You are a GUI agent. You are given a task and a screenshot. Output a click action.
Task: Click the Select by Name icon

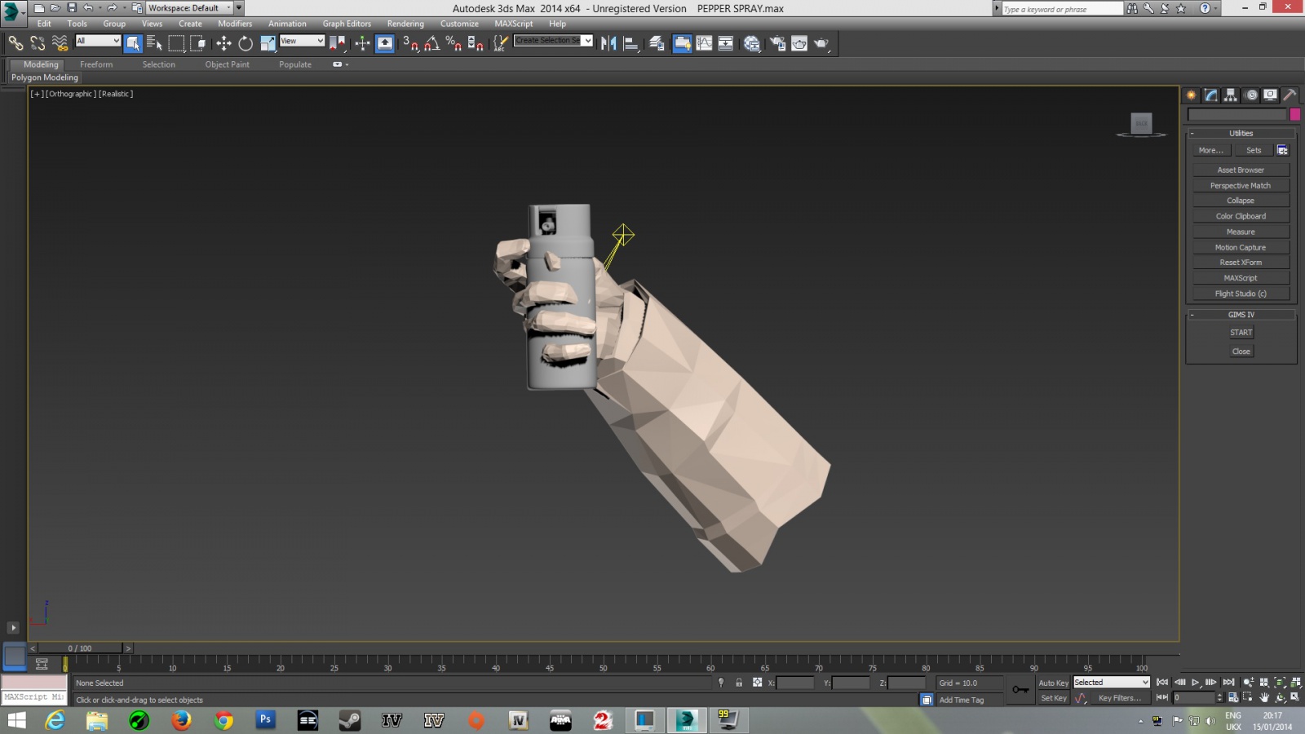pyautogui.click(x=154, y=43)
